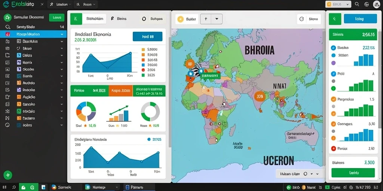Click the search magnifier in top bar
This screenshot has width=383, height=191.
coord(356,4)
